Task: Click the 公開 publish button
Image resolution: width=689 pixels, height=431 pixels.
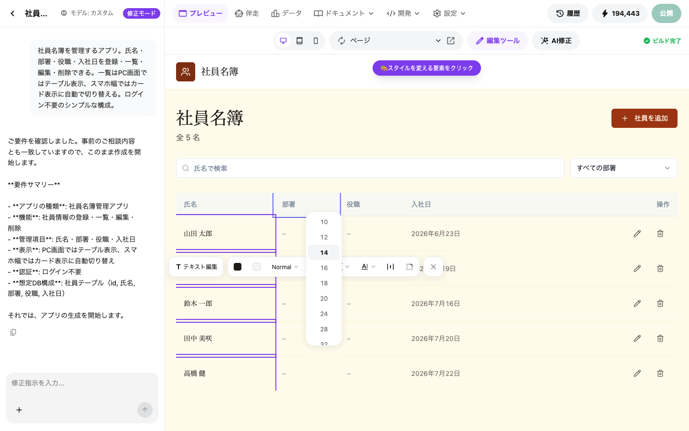Action: [x=667, y=13]
